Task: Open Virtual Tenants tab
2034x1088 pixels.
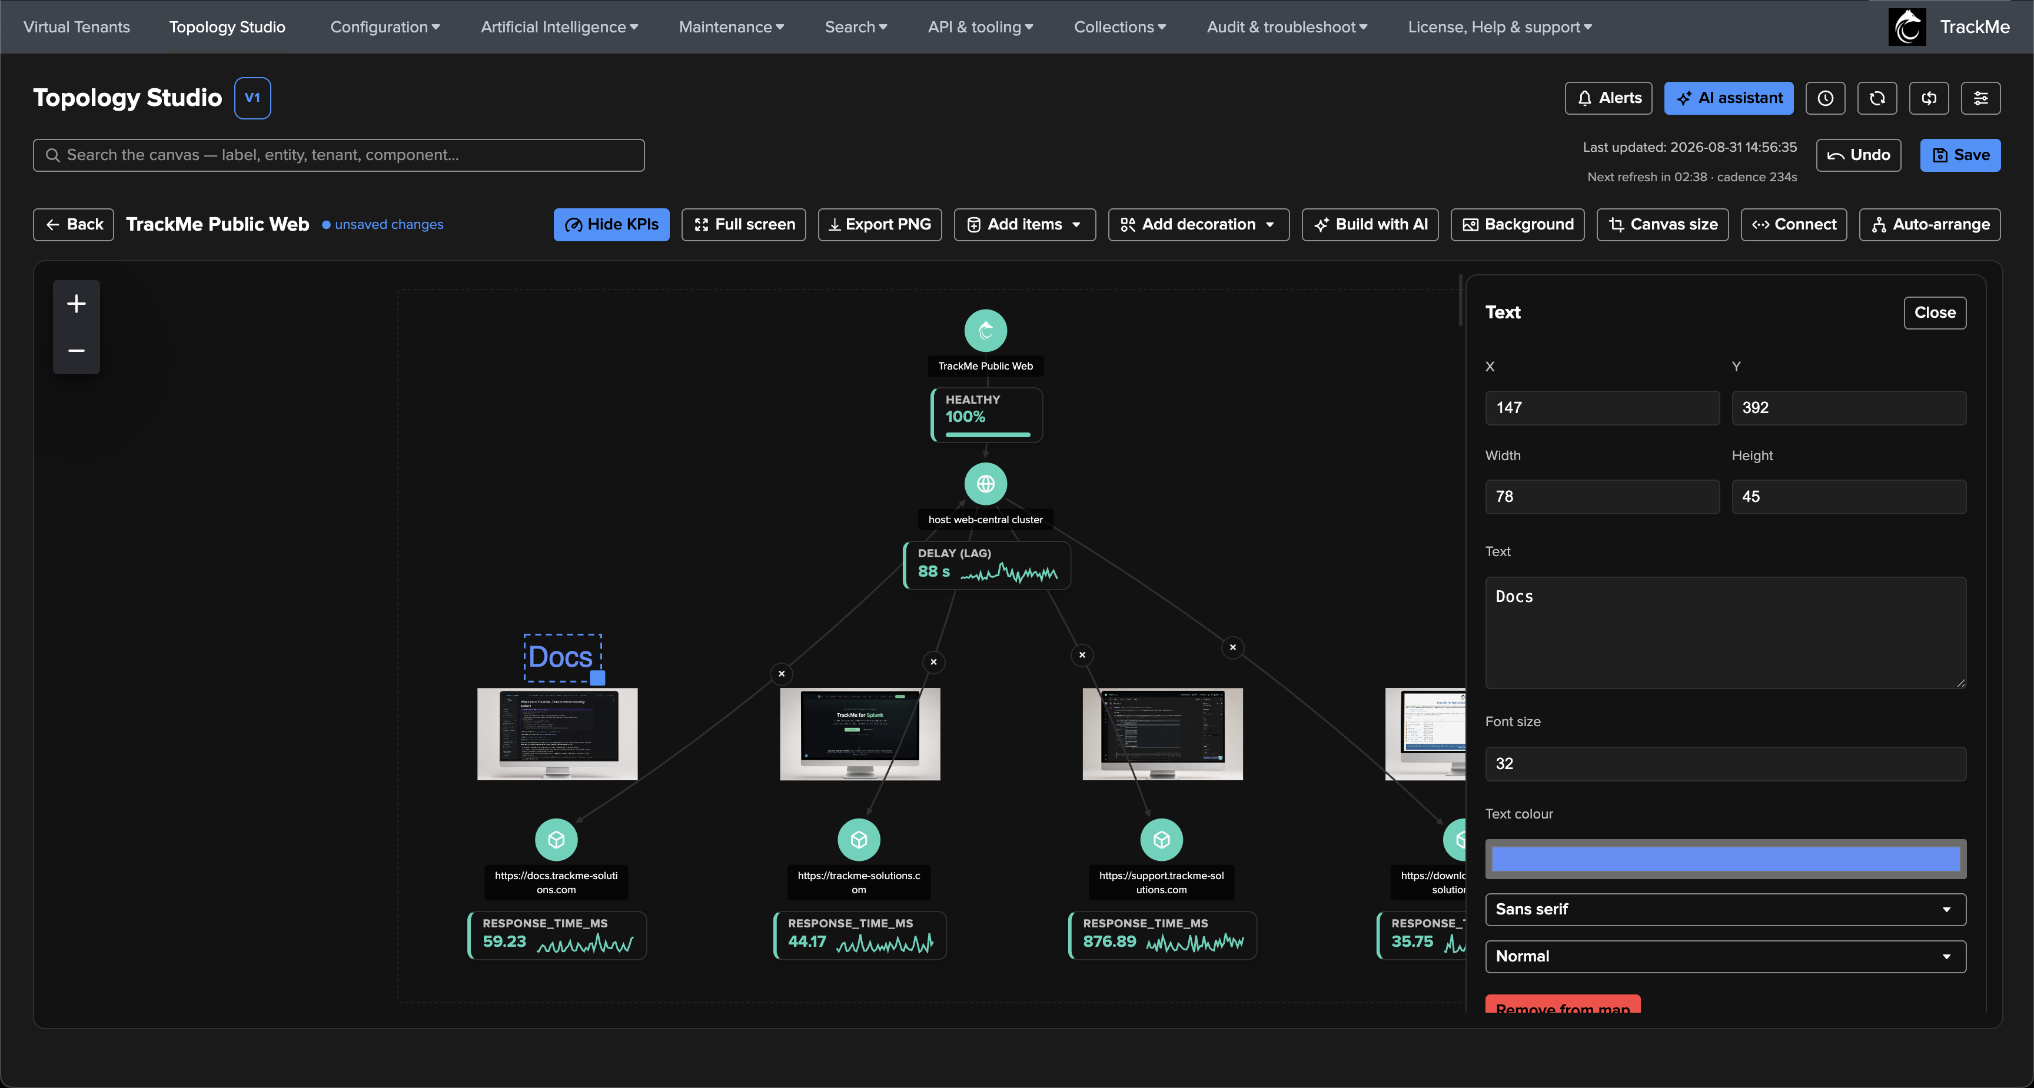Action: [x=77, y=27]
